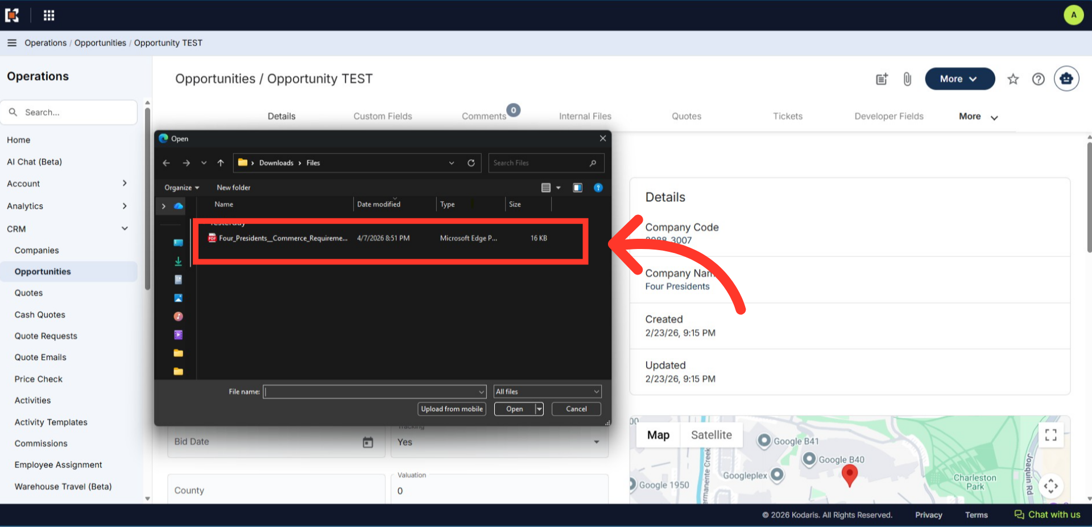Image resolution: width=1092 pixels, height=527 pixels.
Task: Expand the Analytics sidebar section
Action: click(125, 206)
